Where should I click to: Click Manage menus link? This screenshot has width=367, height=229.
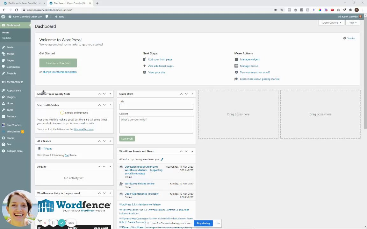pos(249,66)
